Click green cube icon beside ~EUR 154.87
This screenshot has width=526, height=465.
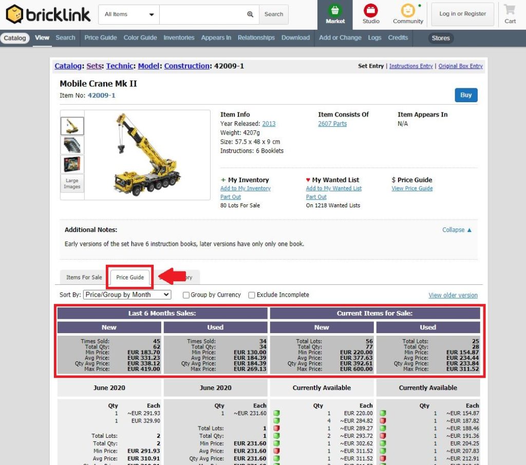pyautogui.click(x=383, y=413)
